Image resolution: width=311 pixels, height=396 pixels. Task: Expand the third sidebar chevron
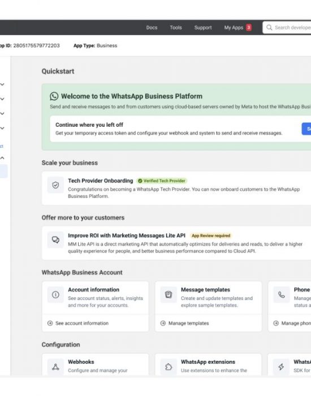tap(2, 114)
